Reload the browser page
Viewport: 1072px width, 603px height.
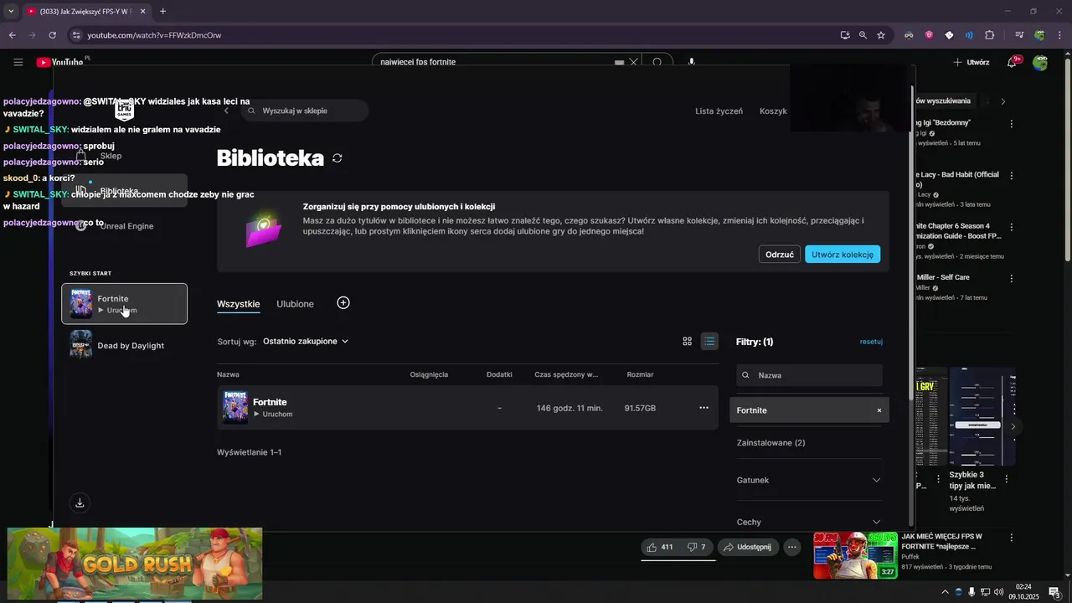point(52,35)
